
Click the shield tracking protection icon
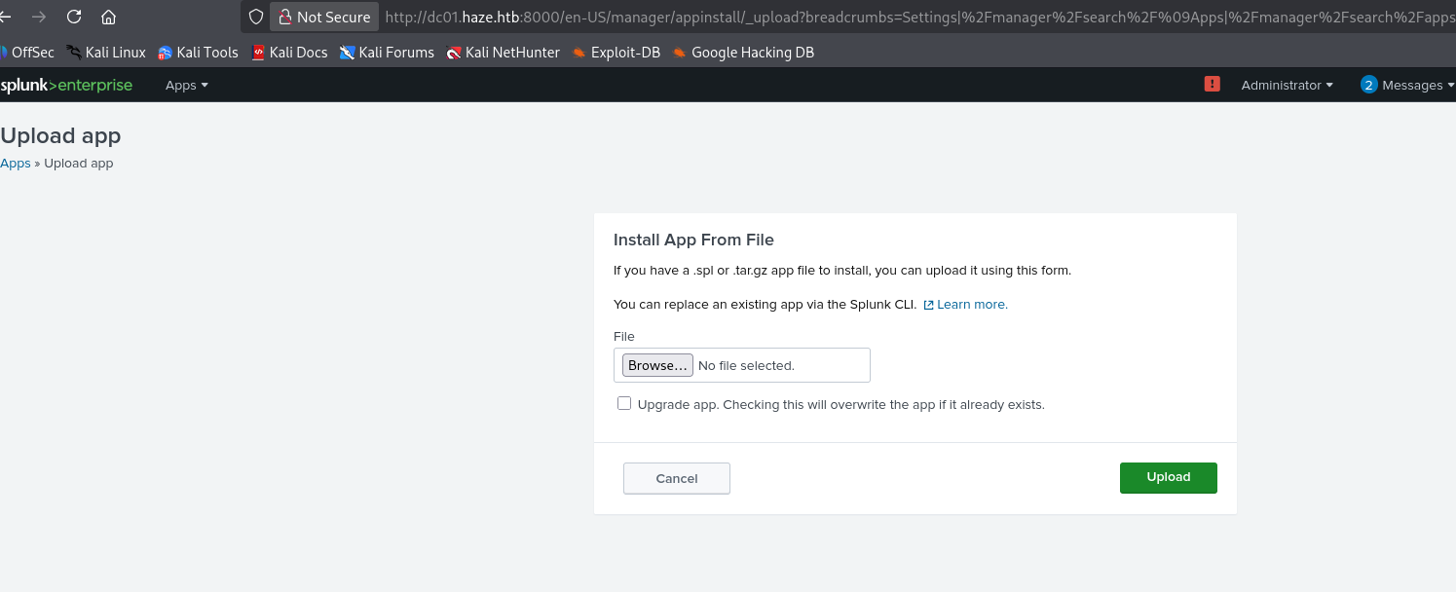tap(256, 17)
